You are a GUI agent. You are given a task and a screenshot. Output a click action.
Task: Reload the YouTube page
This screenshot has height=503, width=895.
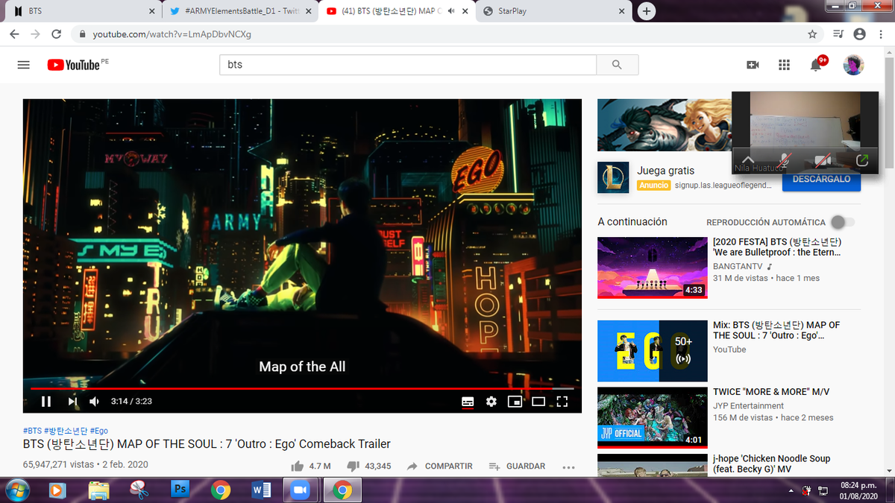(x=56, y=34)
